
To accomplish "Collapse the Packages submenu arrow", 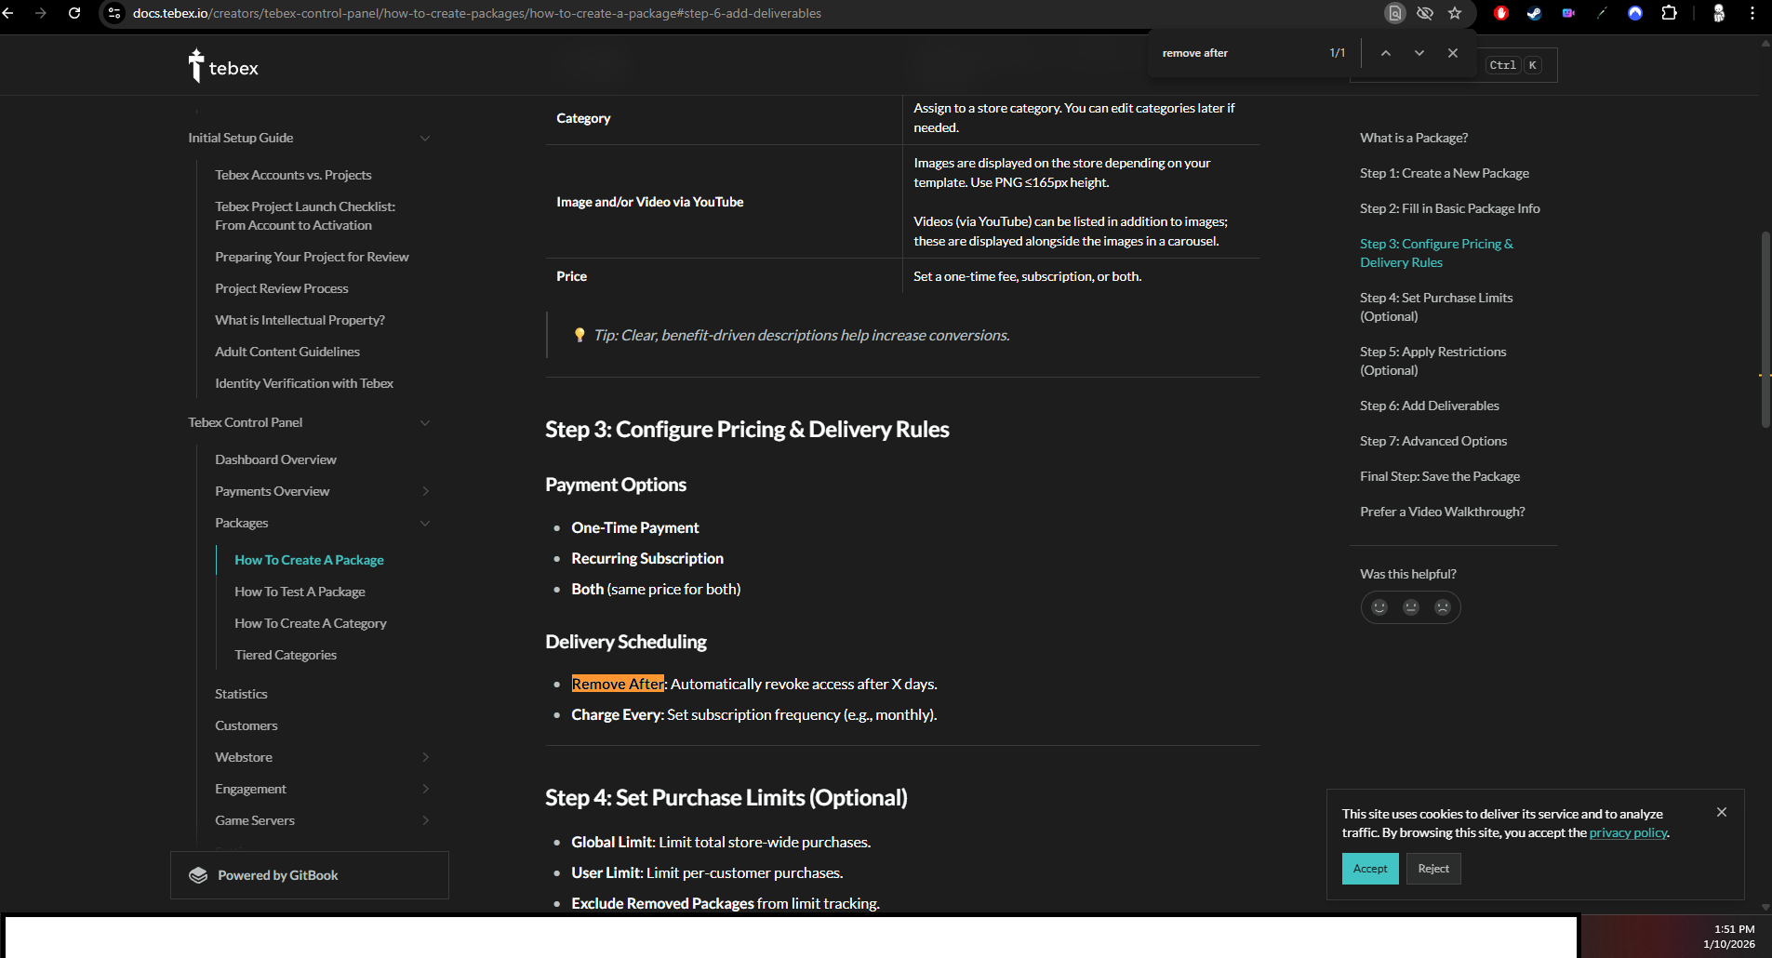I will pos(425,524).
